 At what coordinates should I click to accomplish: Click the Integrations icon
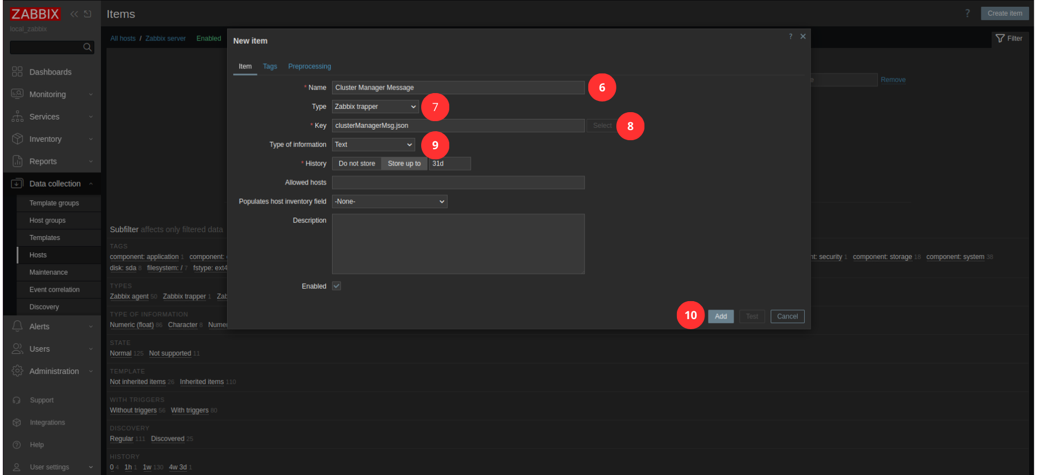pyautogui.click(x=17, y=422)
